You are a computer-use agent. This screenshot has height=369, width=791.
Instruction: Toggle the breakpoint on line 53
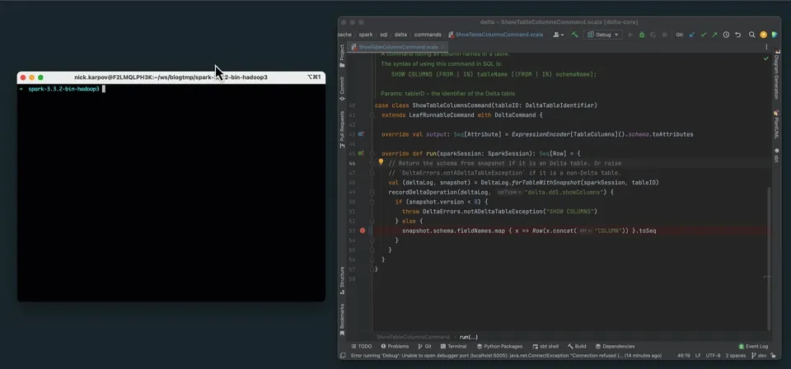363,231
